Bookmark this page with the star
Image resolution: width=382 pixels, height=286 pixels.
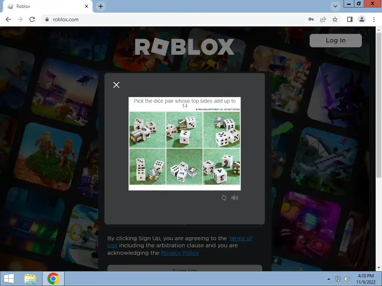click(335, 19)
